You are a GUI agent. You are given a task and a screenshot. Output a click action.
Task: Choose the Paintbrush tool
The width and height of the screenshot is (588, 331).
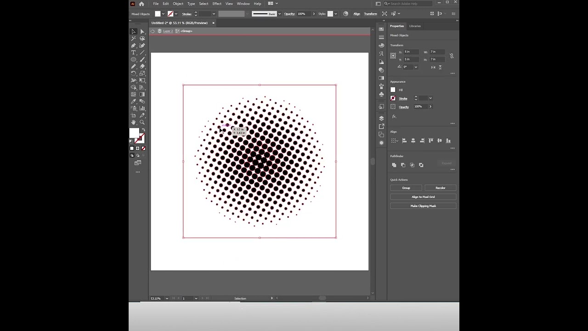tap(142, 59)
